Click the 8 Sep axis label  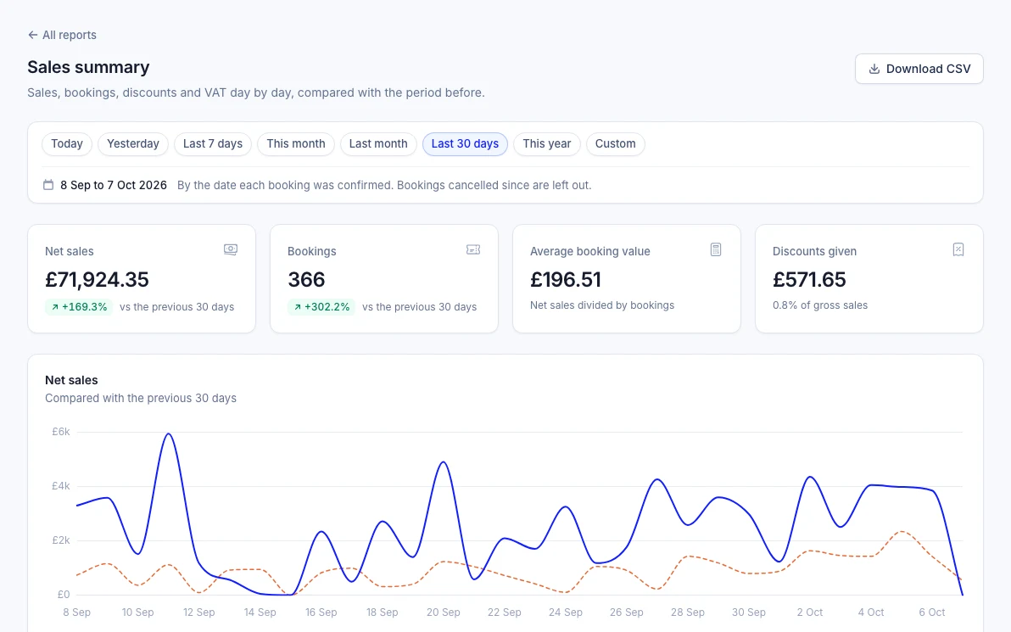click(76, 612)
